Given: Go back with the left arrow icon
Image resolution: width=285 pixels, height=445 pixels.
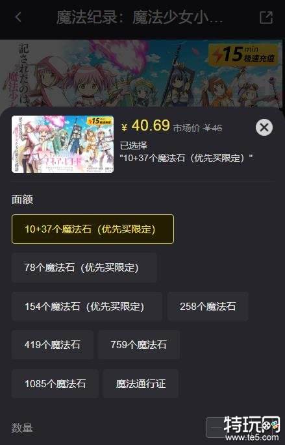Looking at the screenshot, I should [18, 17].
